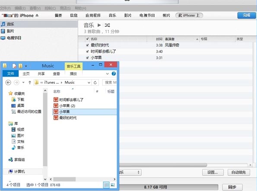This screenshot has height=191, width=257.
Task: Click new folder icon in Explorer title bar
Action: [x=20, y=66]
